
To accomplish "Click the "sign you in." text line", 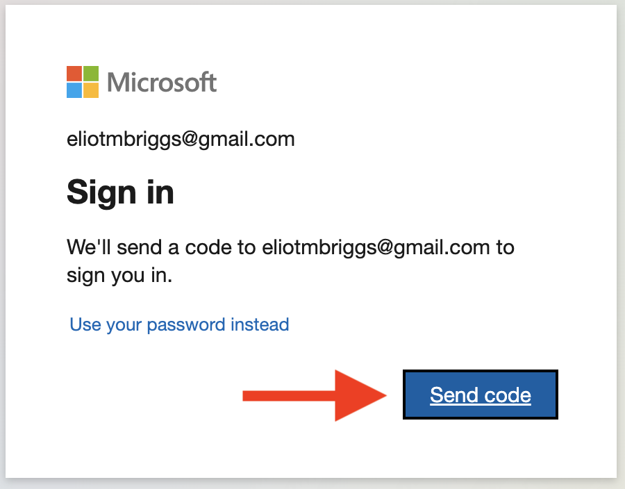I will 119,276.
